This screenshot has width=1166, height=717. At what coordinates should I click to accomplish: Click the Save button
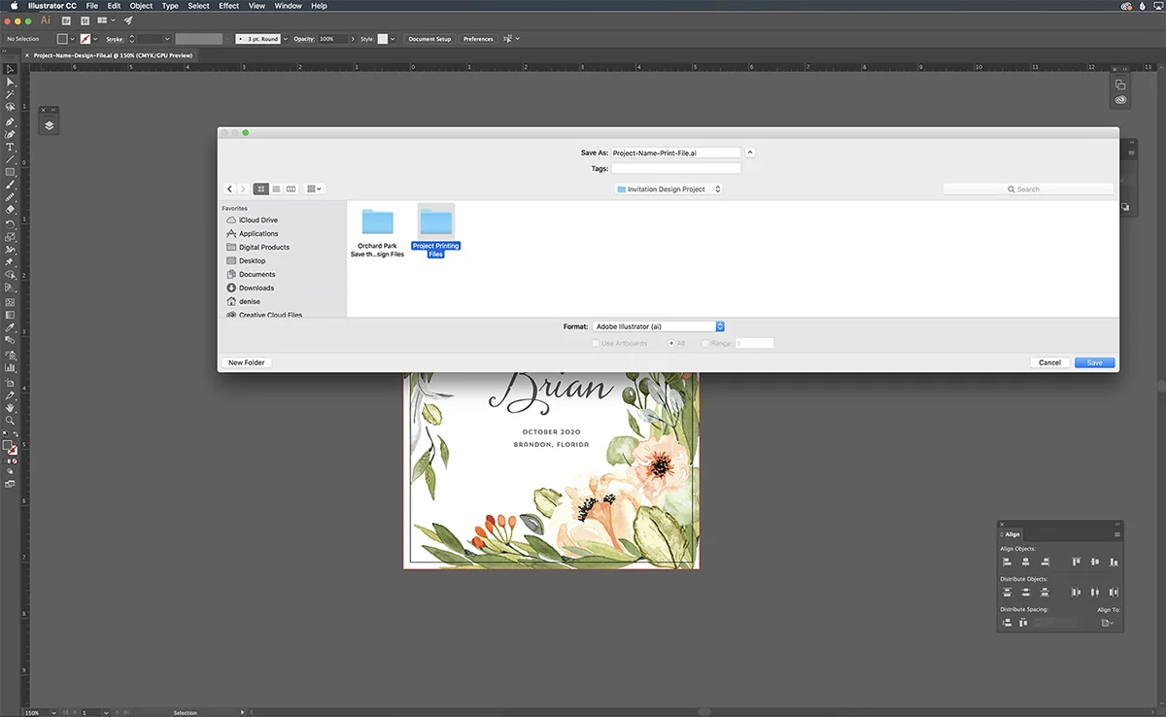pos(1095,362)
